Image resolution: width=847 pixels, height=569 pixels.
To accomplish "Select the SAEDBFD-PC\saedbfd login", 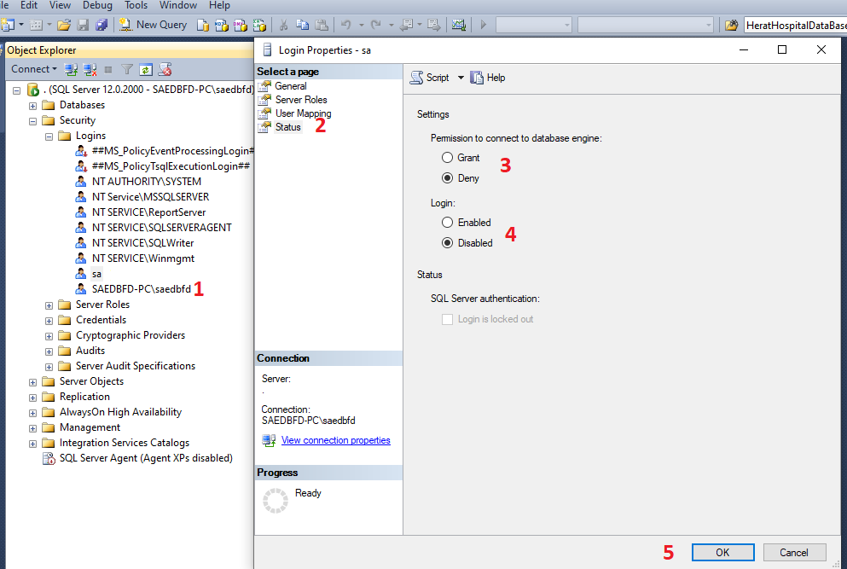I will pos(141,289).
